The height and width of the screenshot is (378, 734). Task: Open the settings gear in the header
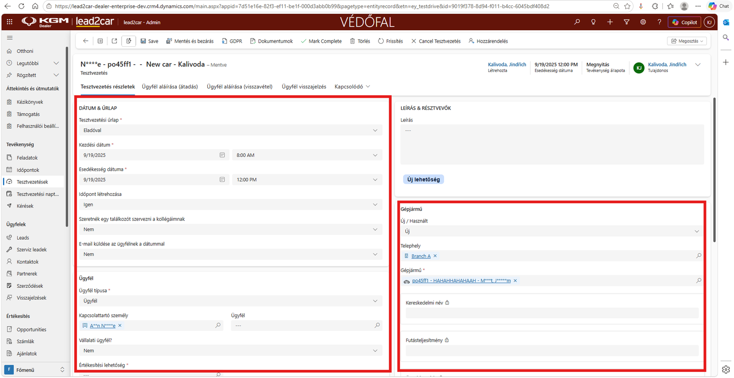click(643, 22)
